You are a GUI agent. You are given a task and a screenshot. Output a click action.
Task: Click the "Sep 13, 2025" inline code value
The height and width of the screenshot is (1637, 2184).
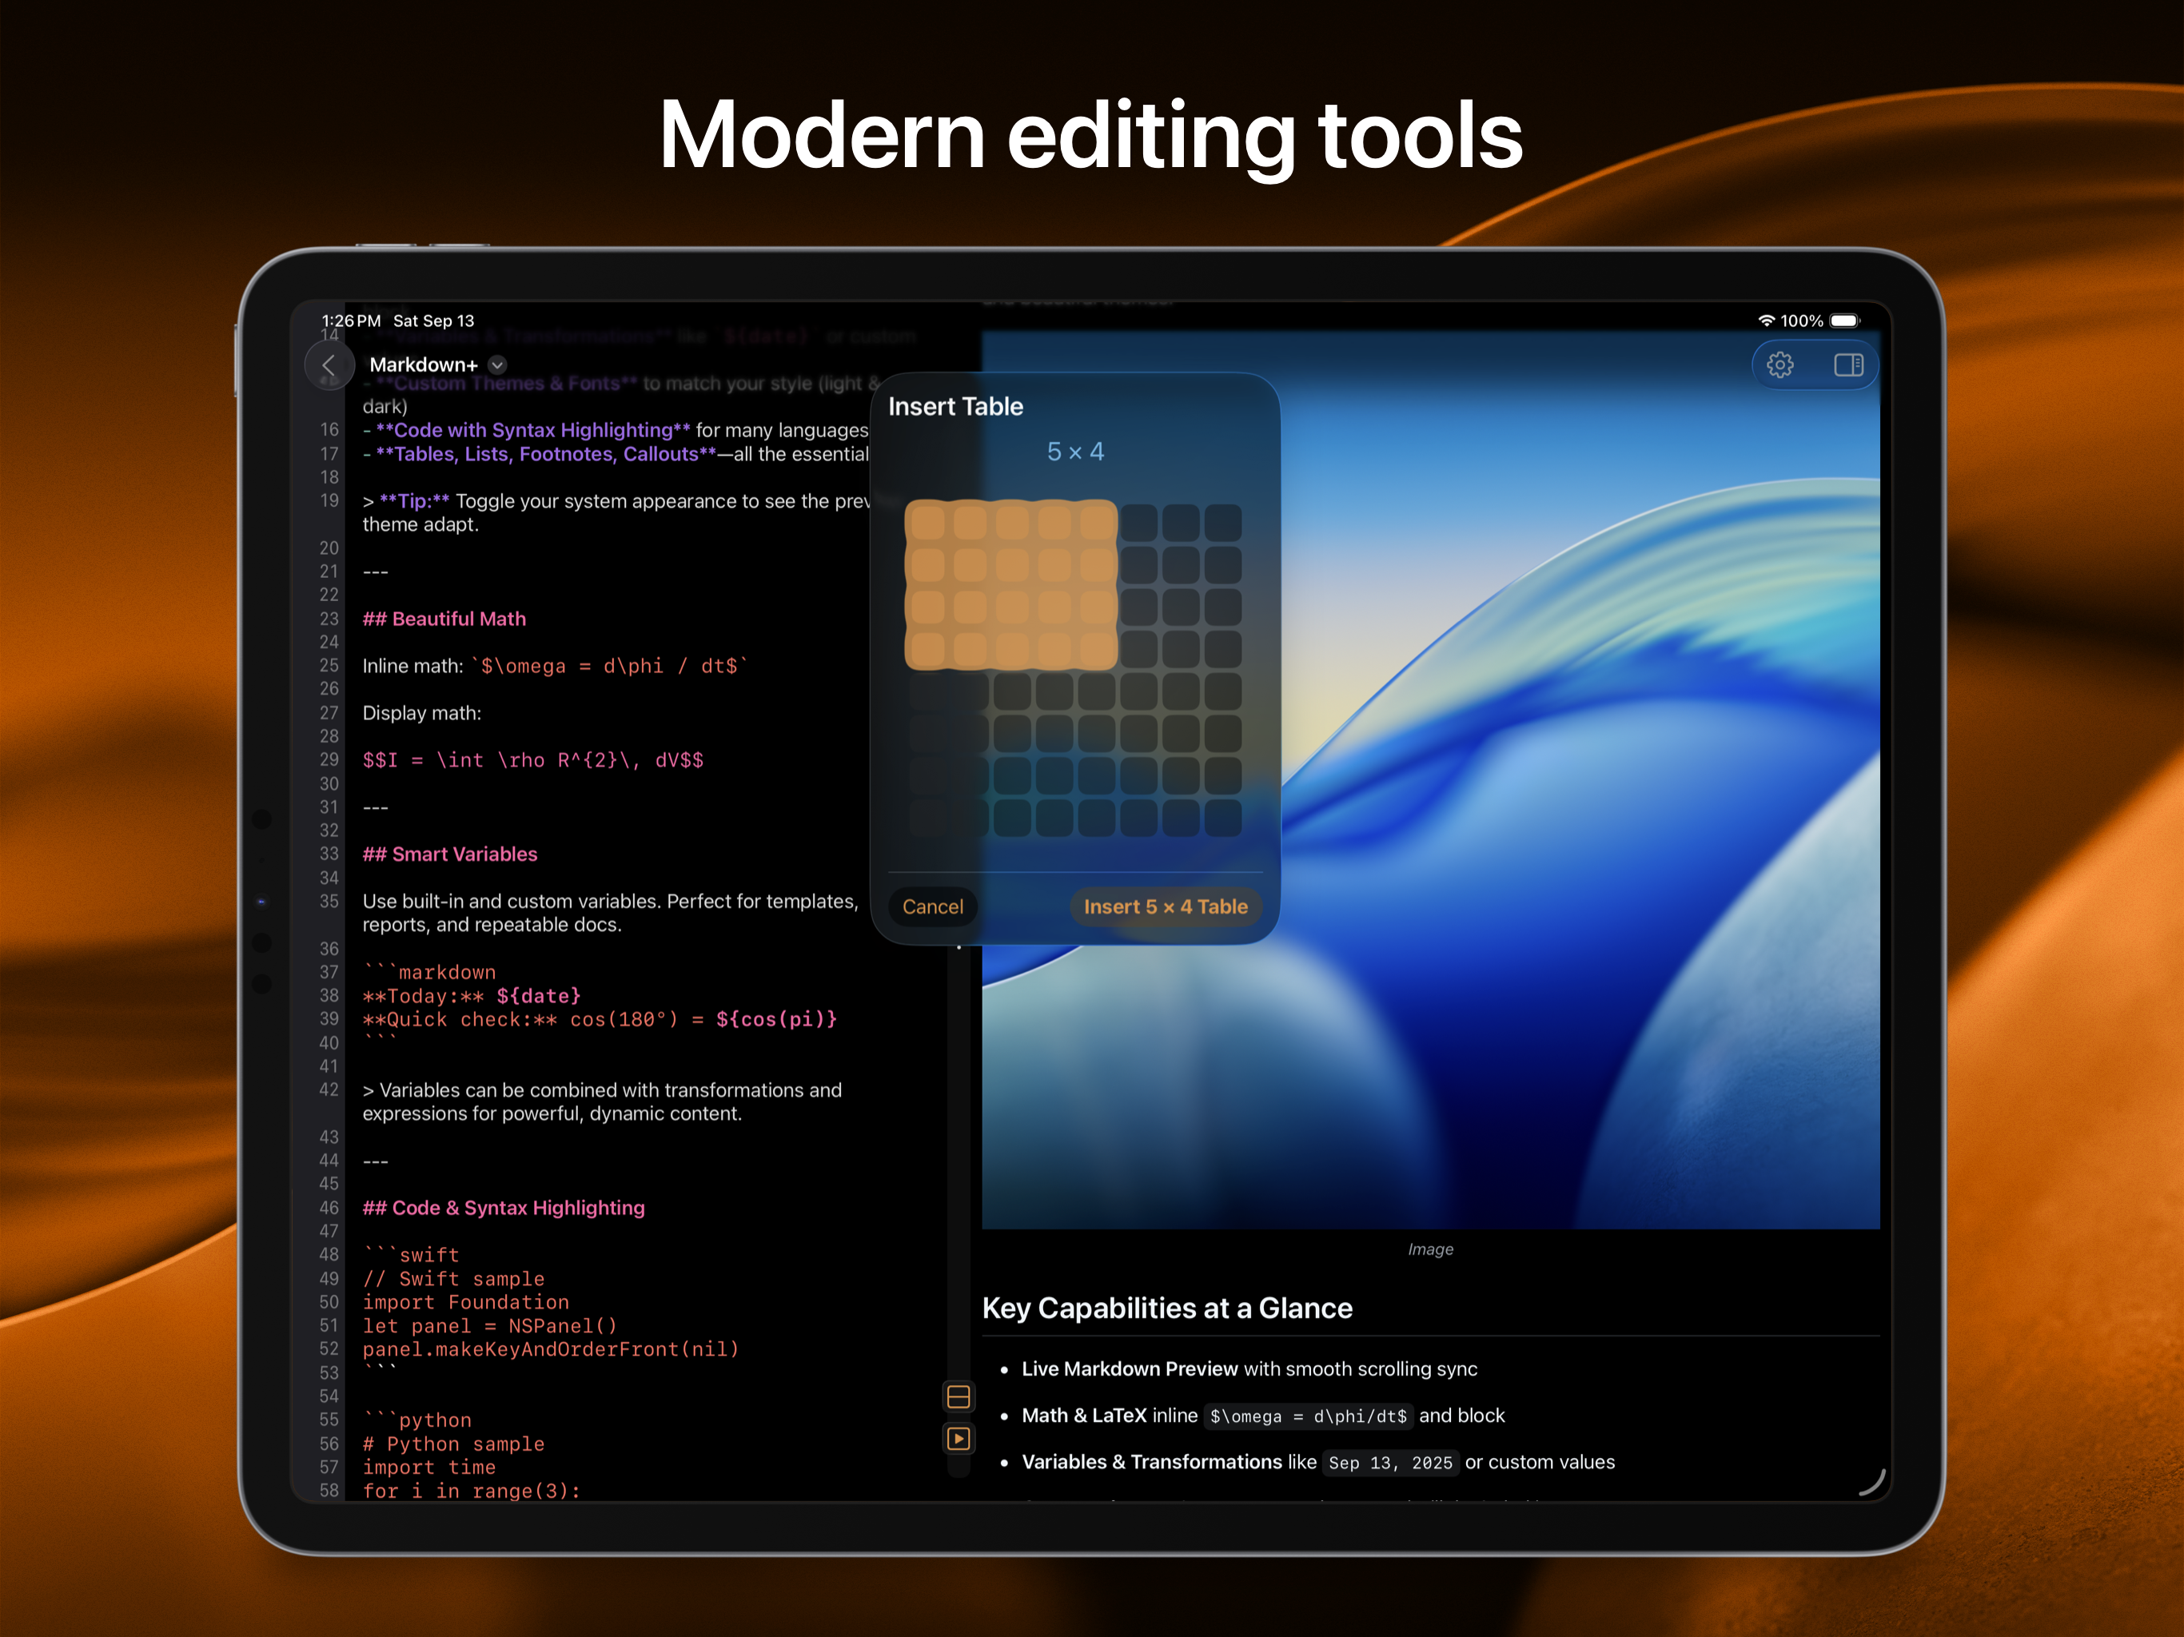1390,1464
